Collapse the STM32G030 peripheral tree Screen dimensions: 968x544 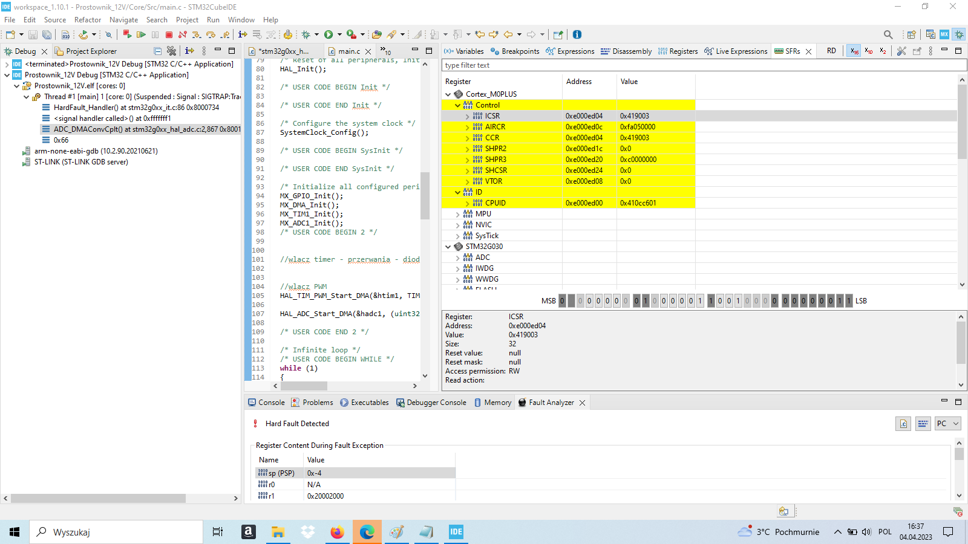pyautogui.click(x=448, y=247)
